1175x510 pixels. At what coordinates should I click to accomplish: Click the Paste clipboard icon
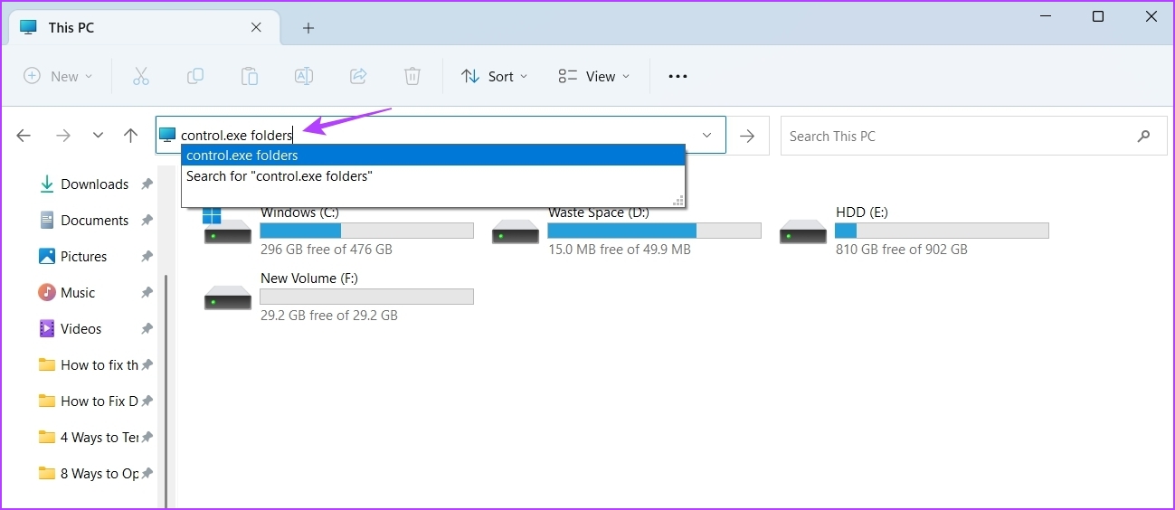click(x=249, y=77)
